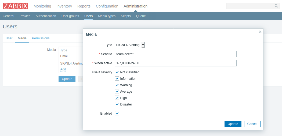The height and width of the screenshot is (136, 282).
Task: Open the Type dropdown for SIGNL4 Alerting
Action: pos(130,45)
